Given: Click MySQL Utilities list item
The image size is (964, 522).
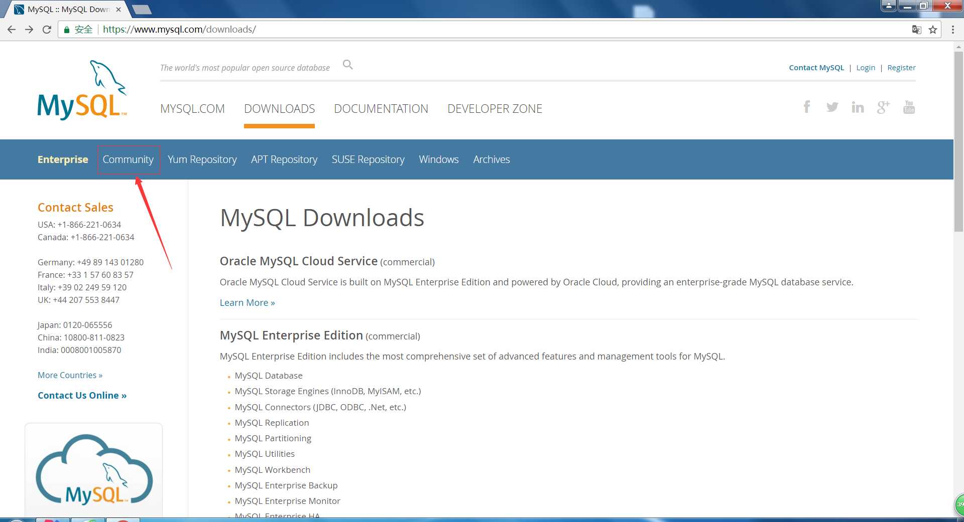Looking at the screenshot, I should pyautogui.click(x=265, y=454).
